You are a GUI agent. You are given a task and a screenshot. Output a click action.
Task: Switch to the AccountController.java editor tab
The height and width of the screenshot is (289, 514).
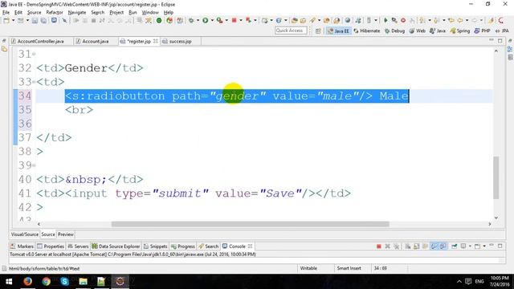[x=41, y=42]
